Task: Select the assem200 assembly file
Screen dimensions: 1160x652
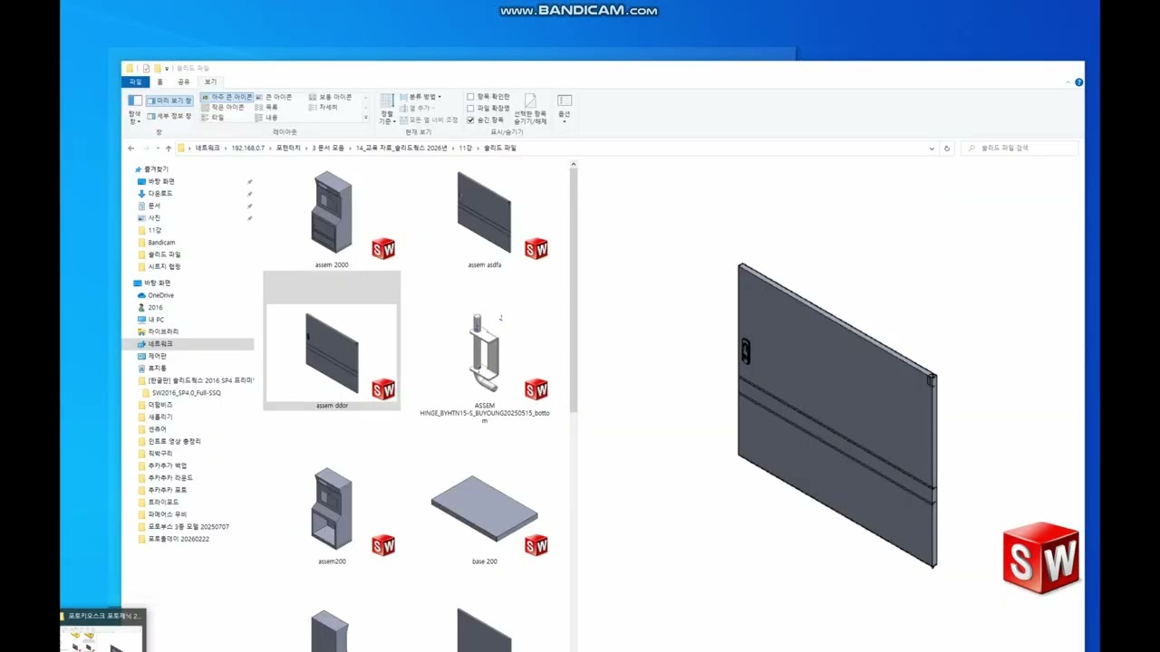Action: click(x=332, y=509)
